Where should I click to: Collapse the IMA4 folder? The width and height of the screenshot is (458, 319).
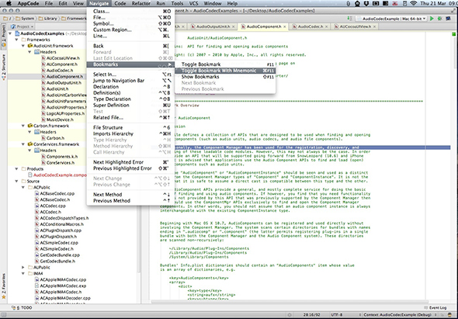tap(23, 273)
